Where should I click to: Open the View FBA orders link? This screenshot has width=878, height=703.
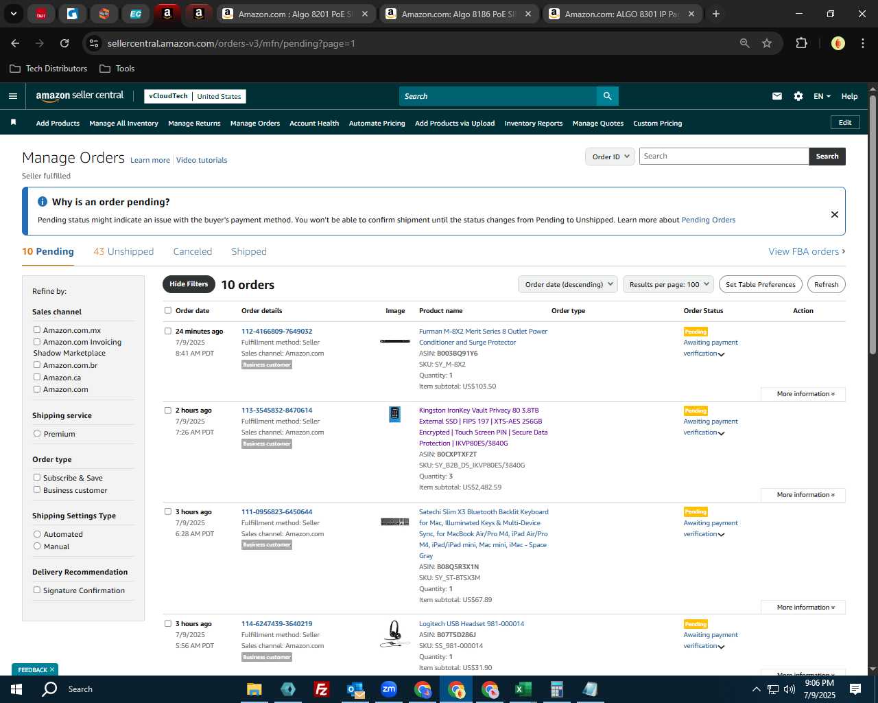pyautogui.click(x=807, y=251)
